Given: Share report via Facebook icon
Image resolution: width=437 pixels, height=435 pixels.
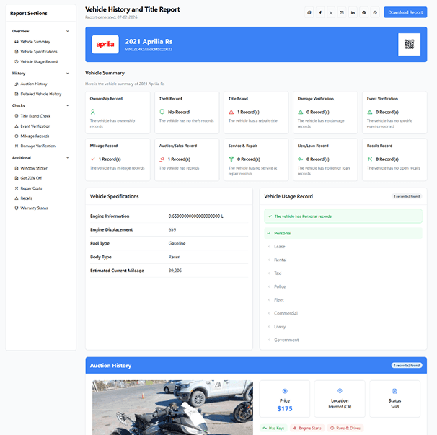Looking at the screenshot, I should 320,12.
